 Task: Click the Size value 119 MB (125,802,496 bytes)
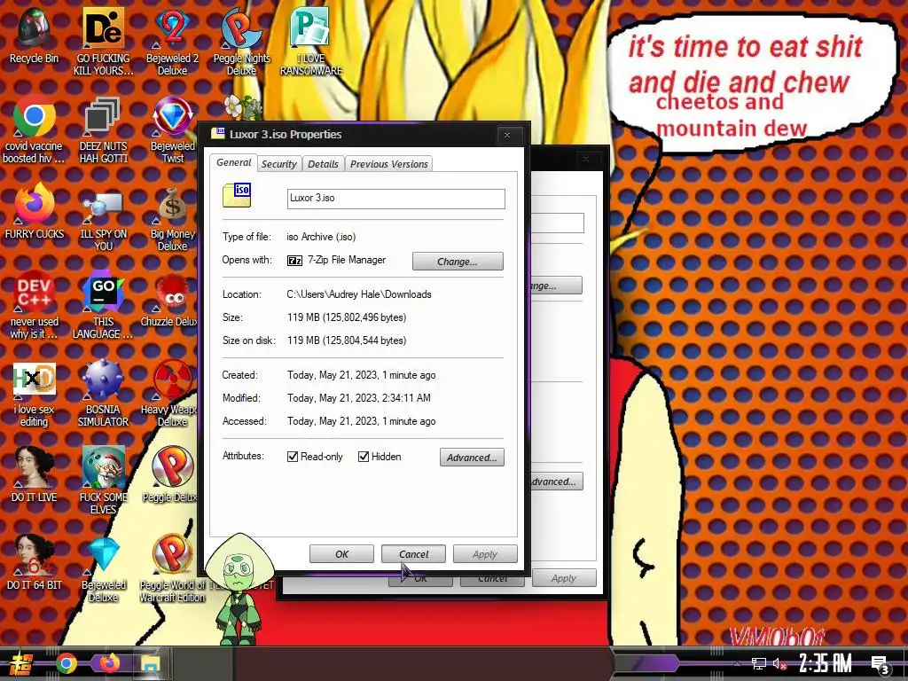click(x=347, y=317)
